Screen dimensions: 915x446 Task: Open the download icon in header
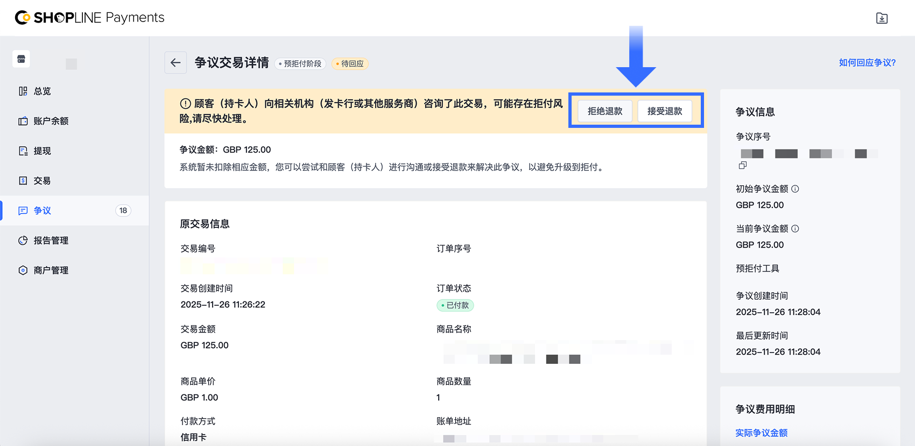point(882,18)
